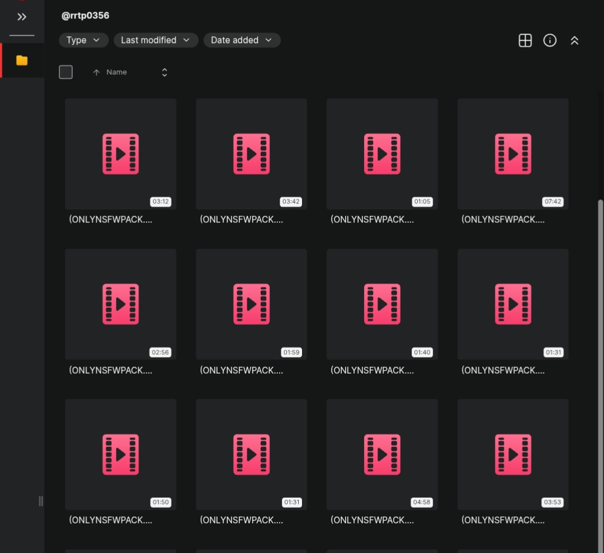Open the video with duration 03:42
The height and width of the screenshot is (553, 604).
(x=252, y=154)
